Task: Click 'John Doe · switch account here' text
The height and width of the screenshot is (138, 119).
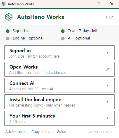Action: pos(34,56)
